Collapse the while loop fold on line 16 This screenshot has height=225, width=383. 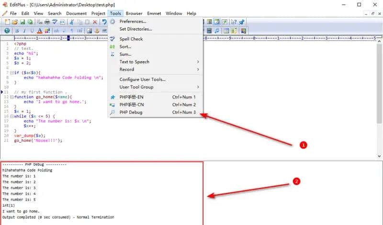(x=11, y=117)
